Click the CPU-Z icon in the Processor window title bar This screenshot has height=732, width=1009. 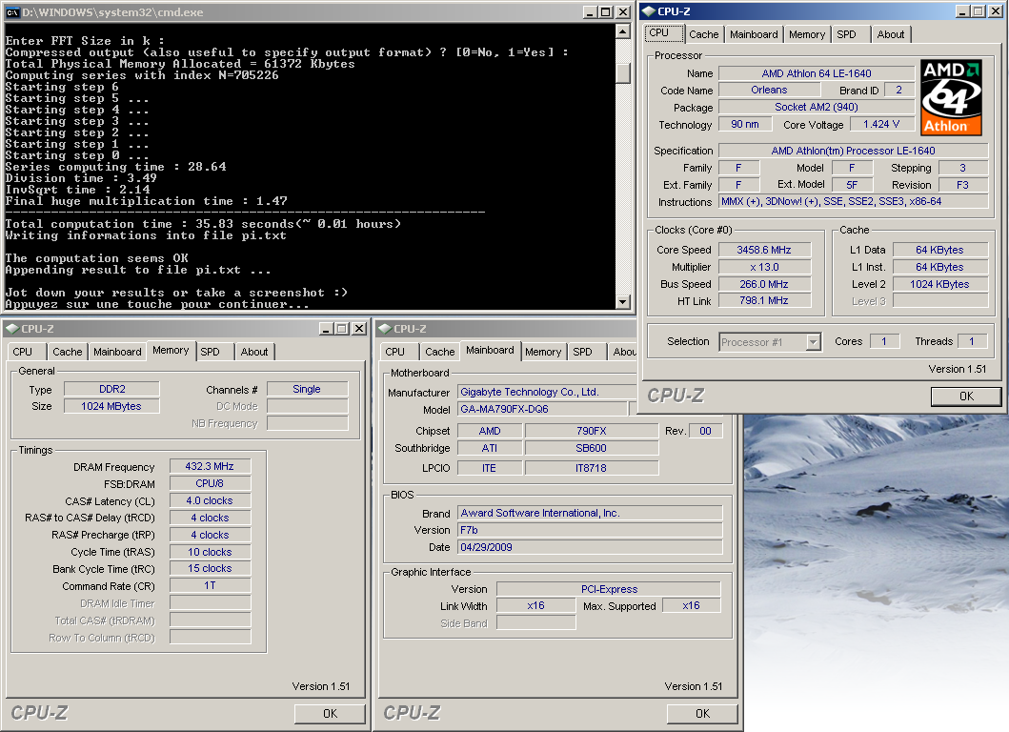[649, 10]
